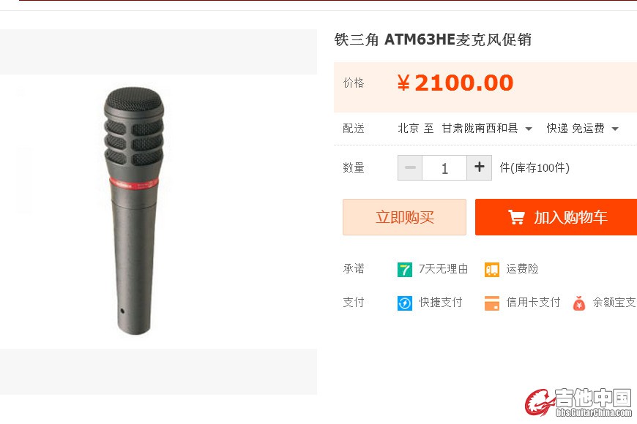
Task: Decrease quantity with the minus button
Action: click(x=410, y=167)
